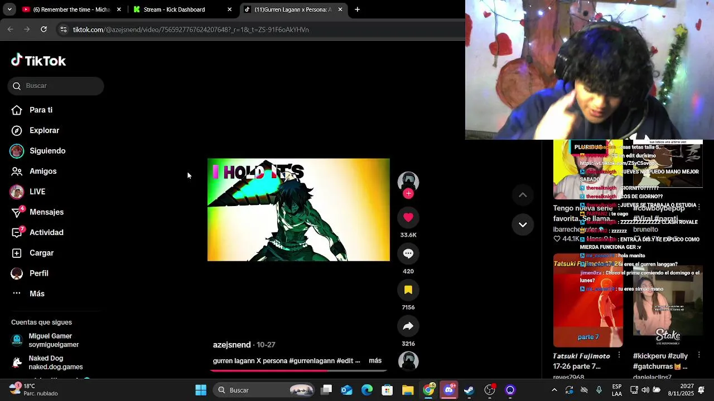The height and width of the screenshot is (401, 714).
Task: Open the browser tab search dropdown
Action: 9,9
